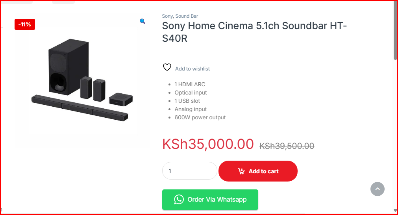Click the 600W power output bullet
Image resolution: width=398 pixels, height=215 pixels.
pyautogui.click(x=200, y=117)
